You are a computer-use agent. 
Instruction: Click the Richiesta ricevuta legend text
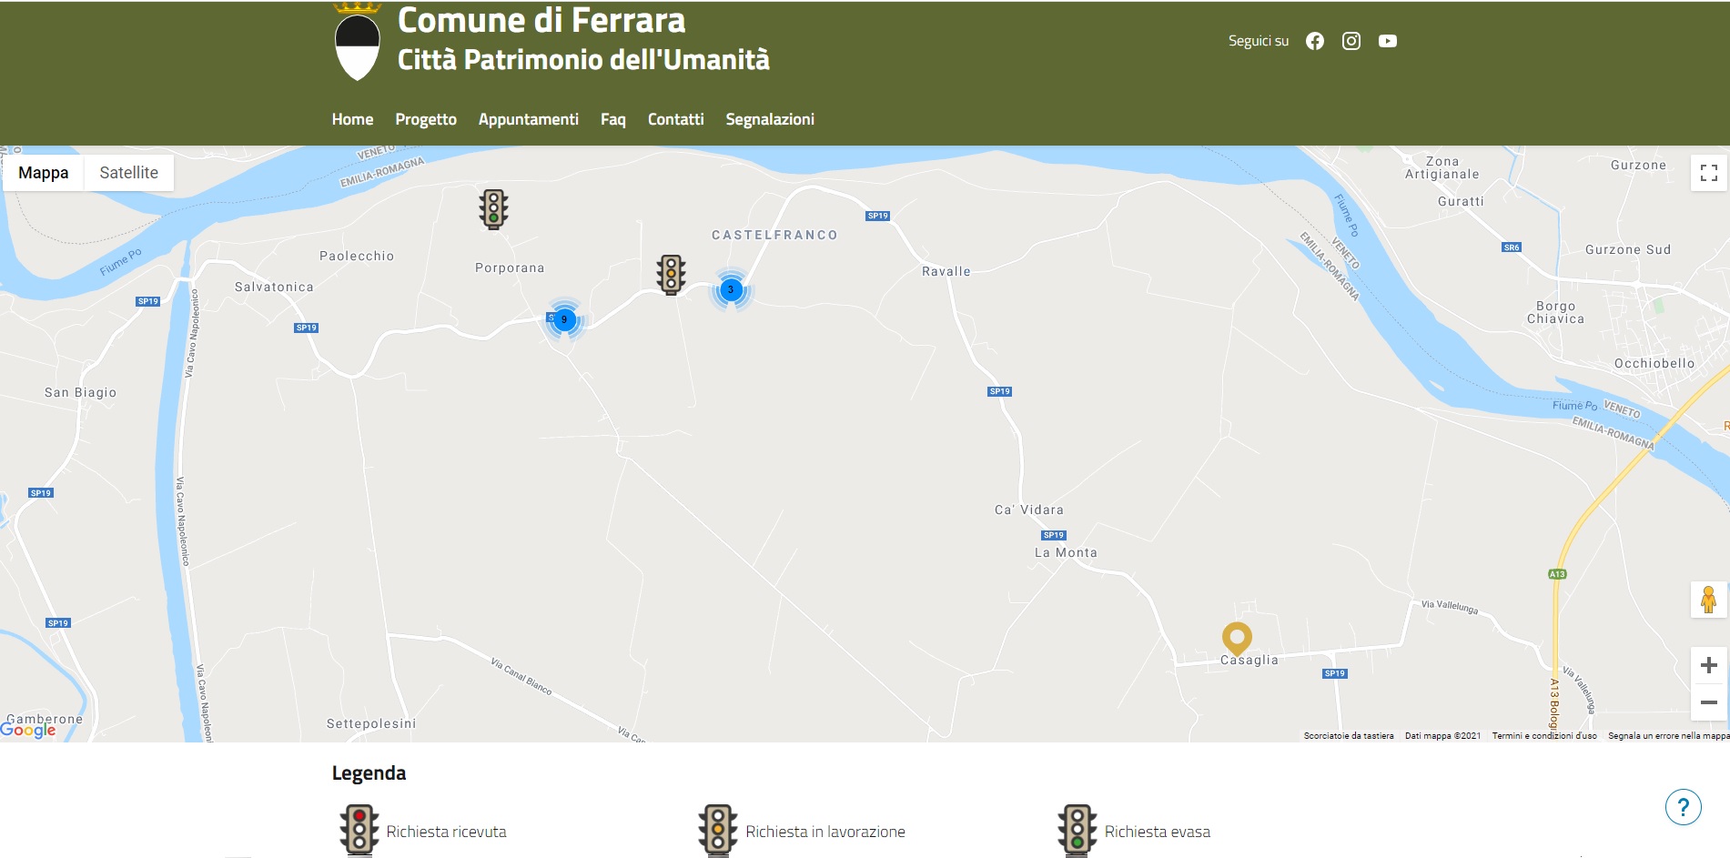point(446,832)
